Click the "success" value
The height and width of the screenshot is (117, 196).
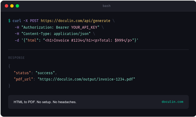pyautogui.click(x=45, y=73)
